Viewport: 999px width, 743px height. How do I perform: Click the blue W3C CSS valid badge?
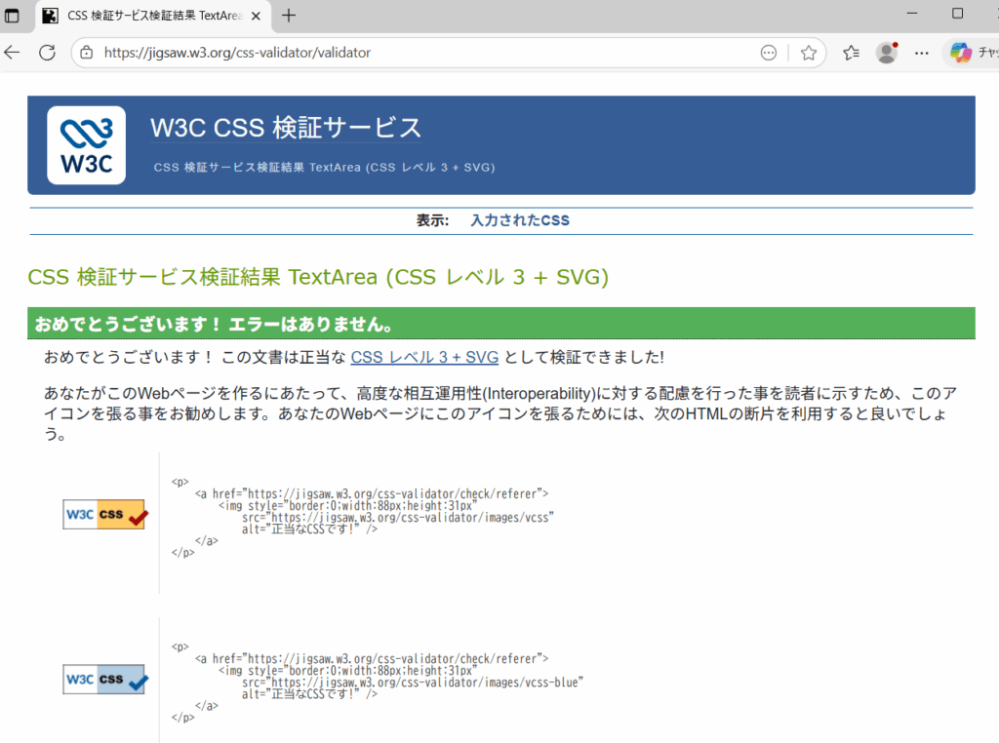click(x=104, y=679)
